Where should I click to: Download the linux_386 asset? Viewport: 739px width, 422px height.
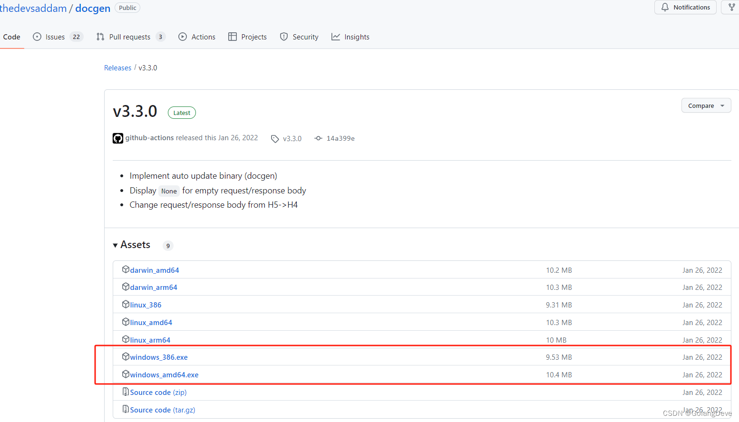[146, 305]
